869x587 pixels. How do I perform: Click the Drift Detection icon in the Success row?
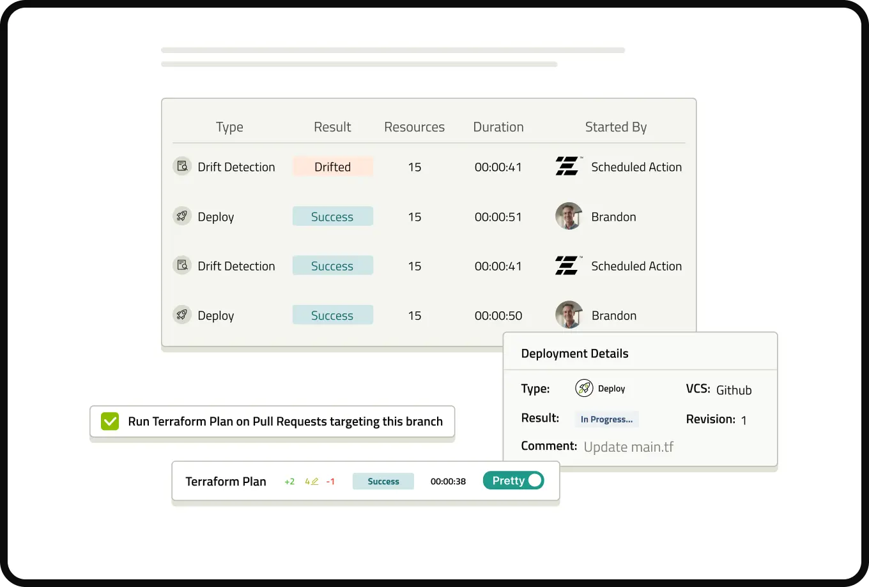[x=182, y=265]
